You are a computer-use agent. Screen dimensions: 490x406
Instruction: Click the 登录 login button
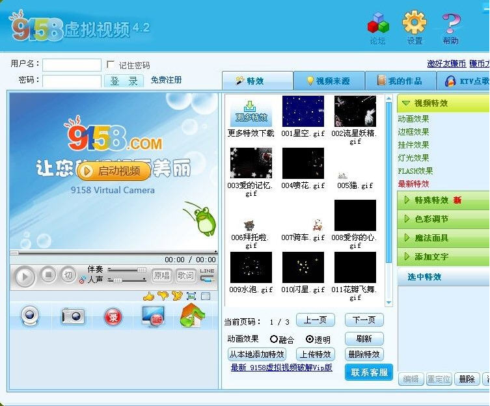pyautogui.click(x=124, y=81)
